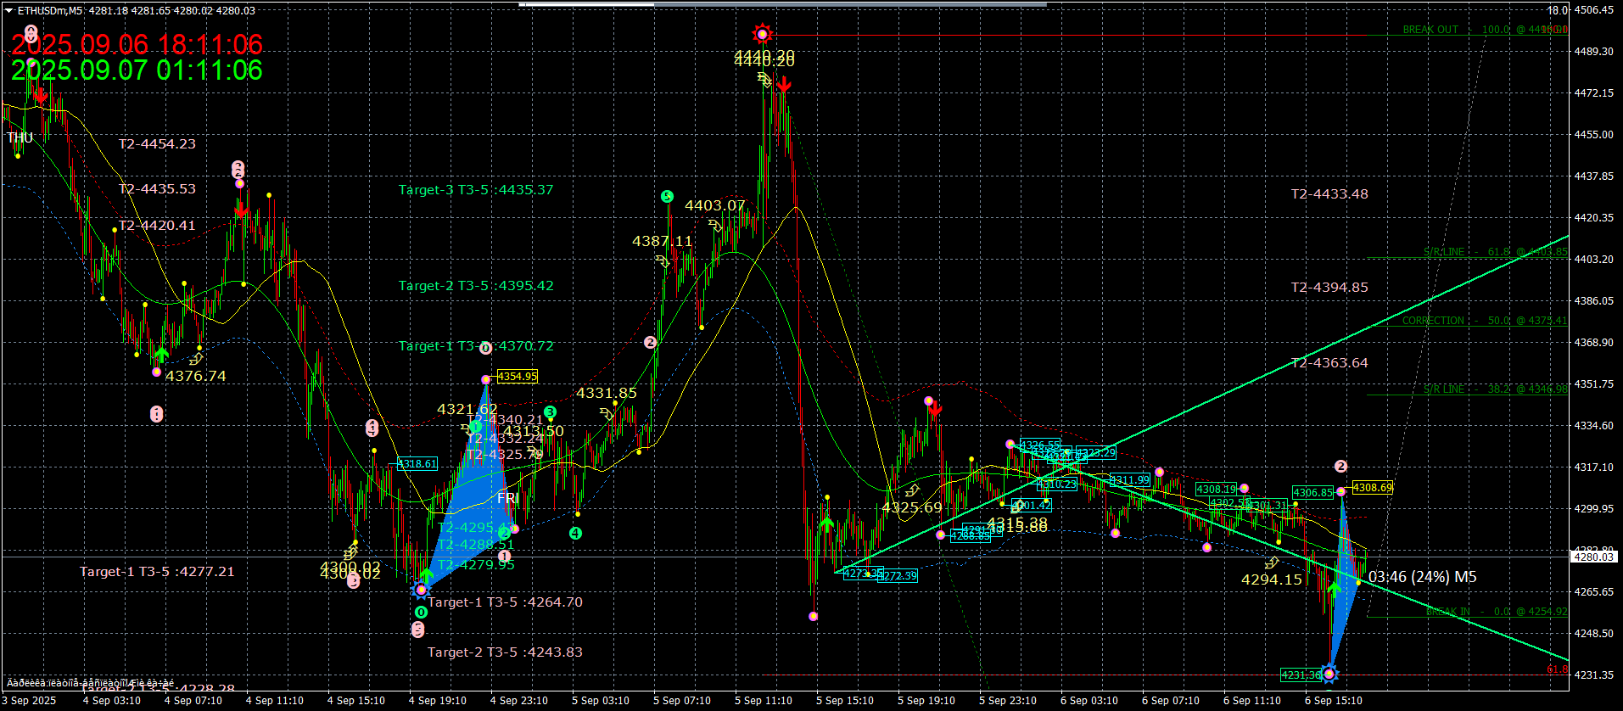Click the blue sun marker left of Target-1 4264.70
Viewport: 1623px width, 711px height.
click(x=421, y=589)
